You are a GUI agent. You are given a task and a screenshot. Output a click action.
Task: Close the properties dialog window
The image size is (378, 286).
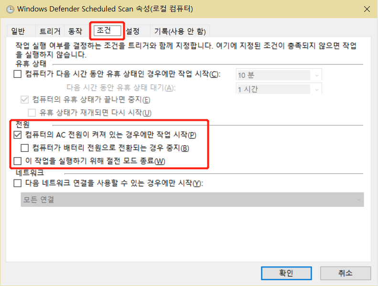(367, 9)
